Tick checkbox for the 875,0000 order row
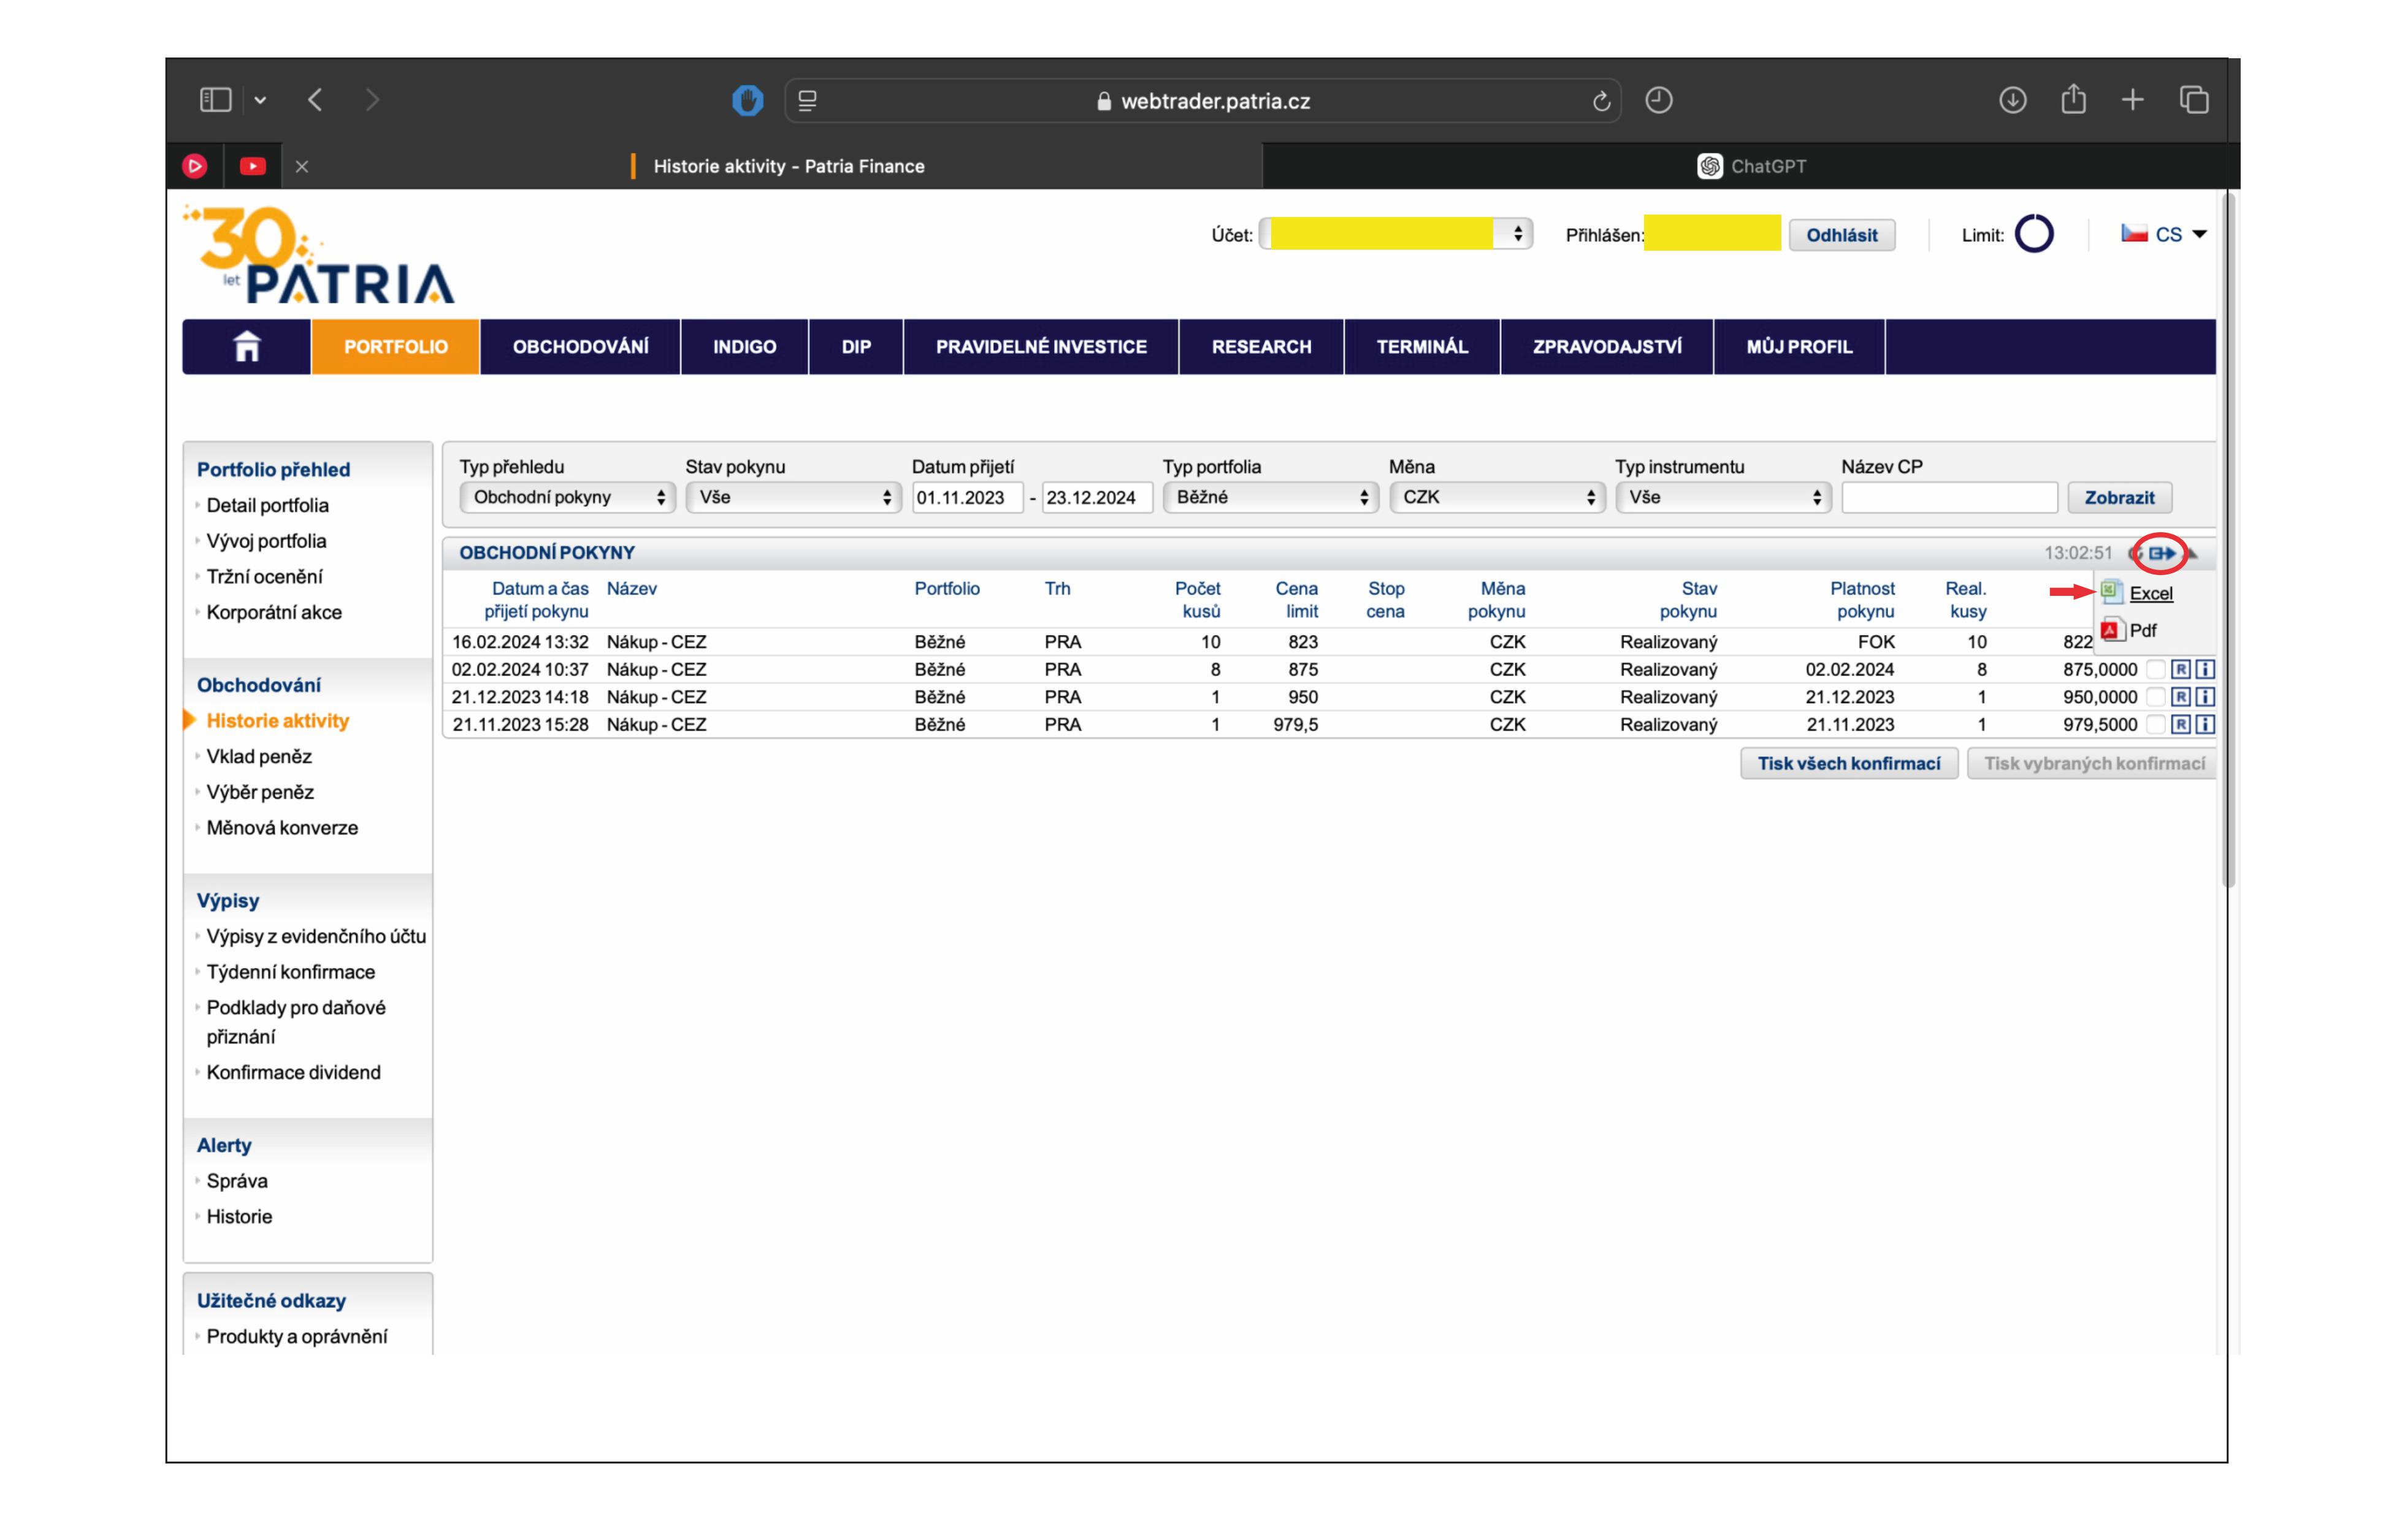Viewport: 2394px width, 1521px height. pyautogui.click(x=2155, y=669)
